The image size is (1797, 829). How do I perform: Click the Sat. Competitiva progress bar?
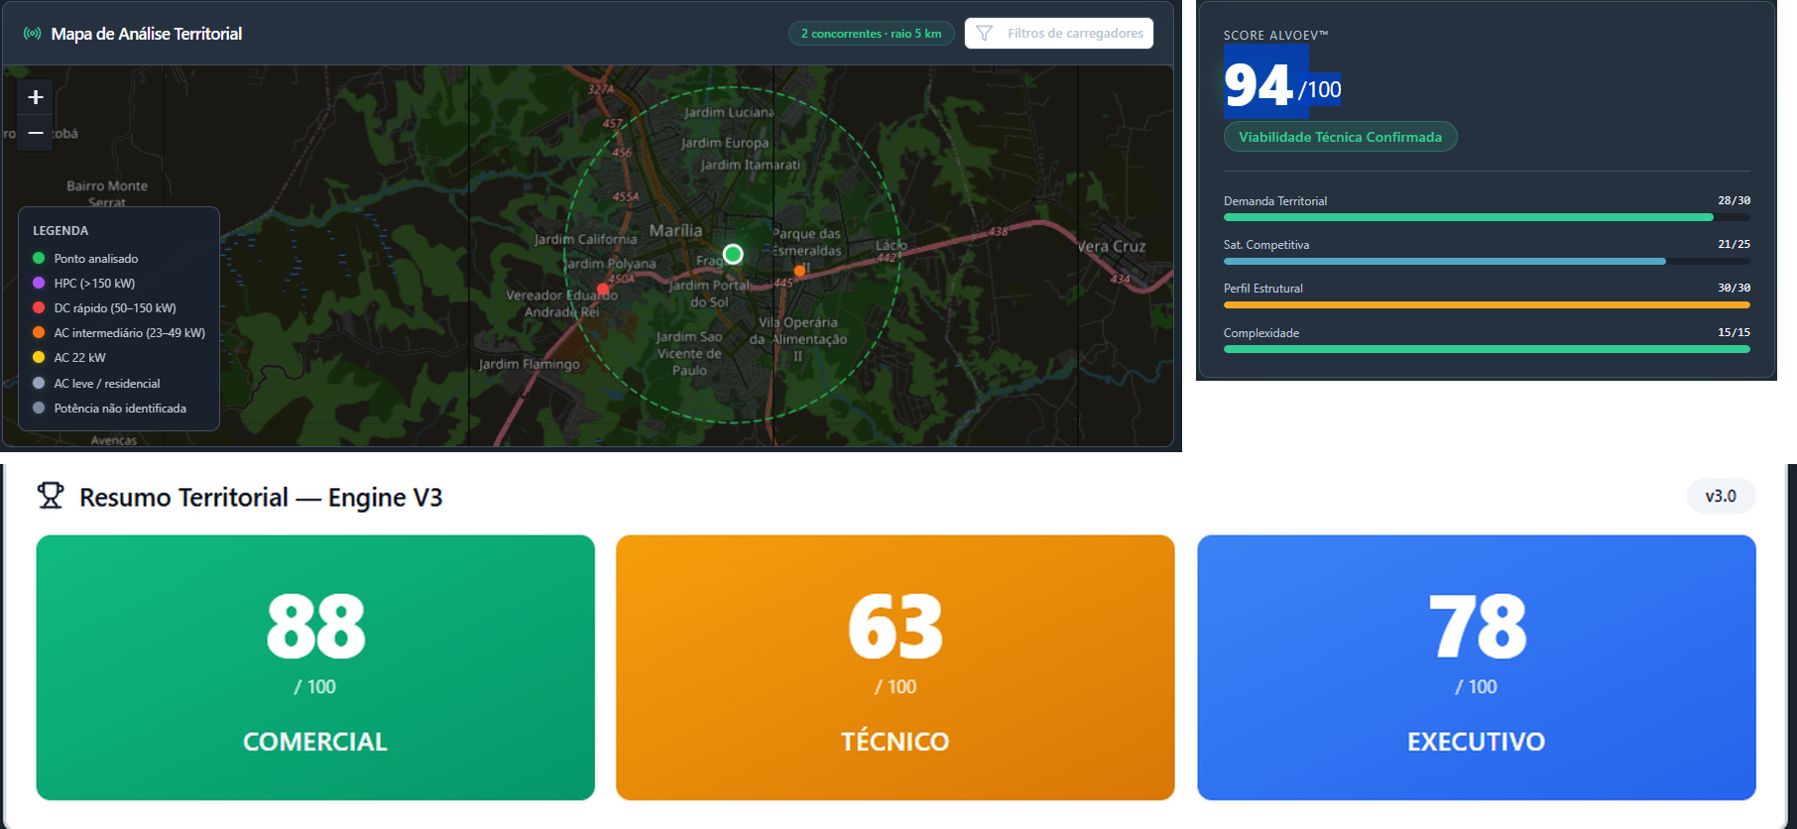[x=1487, y=262]
